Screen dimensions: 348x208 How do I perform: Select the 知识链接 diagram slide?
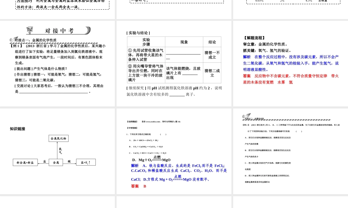57,151
